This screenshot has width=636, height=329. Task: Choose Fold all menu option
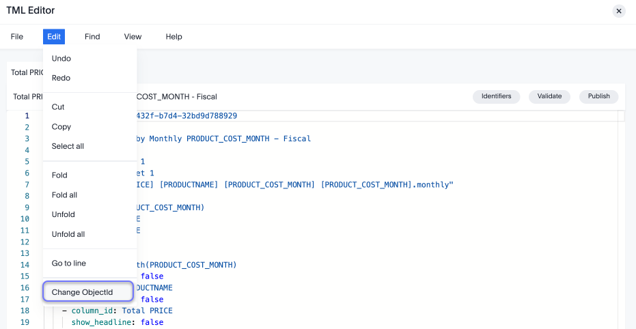(x=64, y=195)
